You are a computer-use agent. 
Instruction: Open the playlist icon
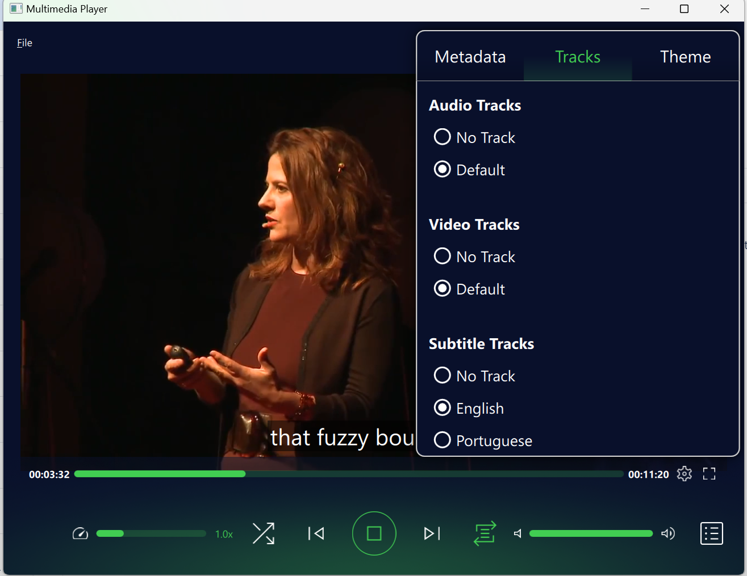[711, 533]
